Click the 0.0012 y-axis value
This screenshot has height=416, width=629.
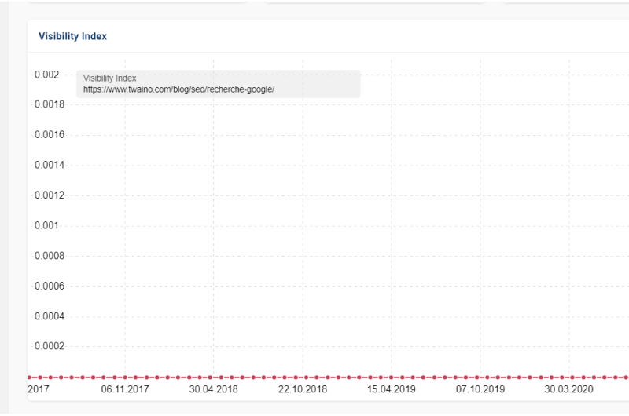point(50,195)
